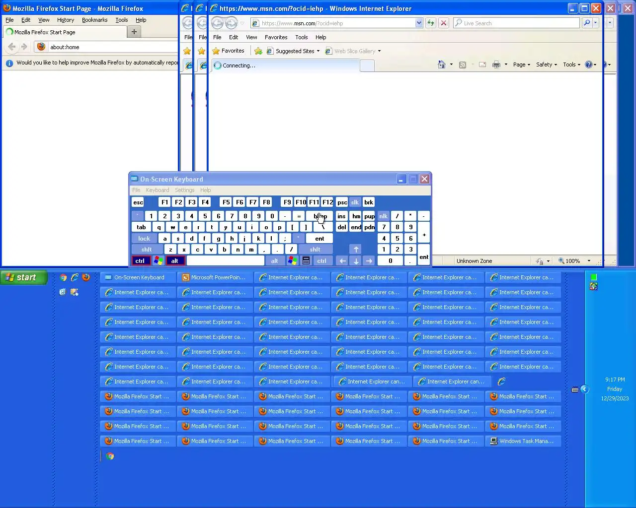Click the Live Search input box
Screen dimensions: 636x508
tap(517, 23)
